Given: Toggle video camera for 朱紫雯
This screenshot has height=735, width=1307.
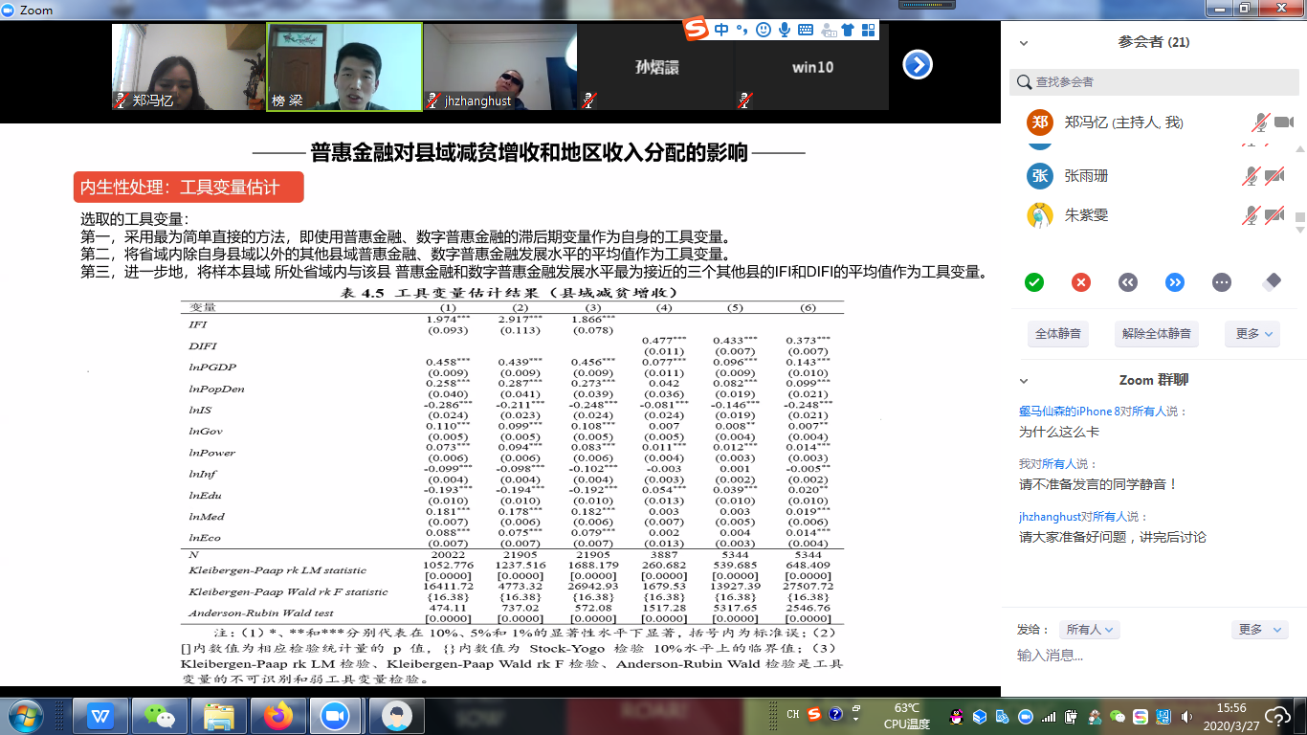Looking at the screenshot, I should pyautogui.click(x=1274, y=215).
